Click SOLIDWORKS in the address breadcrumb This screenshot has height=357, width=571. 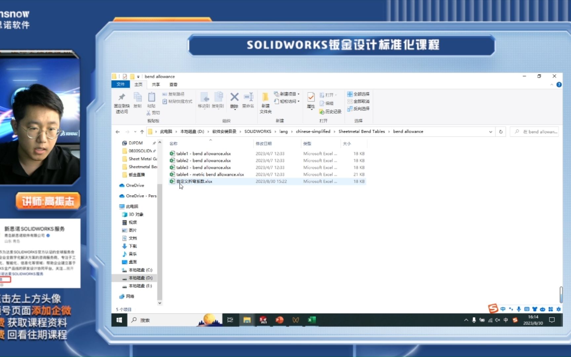point(258,132)
